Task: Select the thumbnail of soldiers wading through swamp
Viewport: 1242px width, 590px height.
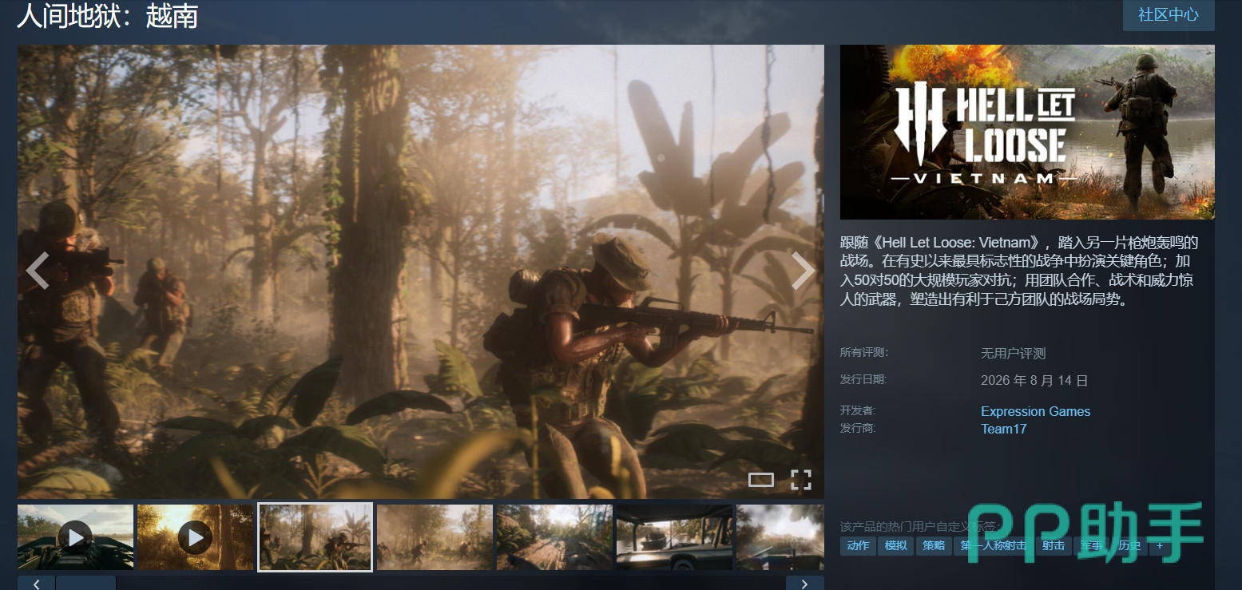Action: [435, 537]
